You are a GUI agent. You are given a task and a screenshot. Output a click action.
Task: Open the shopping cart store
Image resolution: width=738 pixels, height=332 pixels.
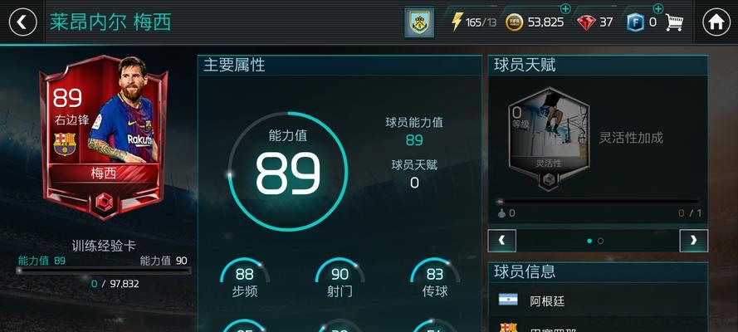[674, 22]
